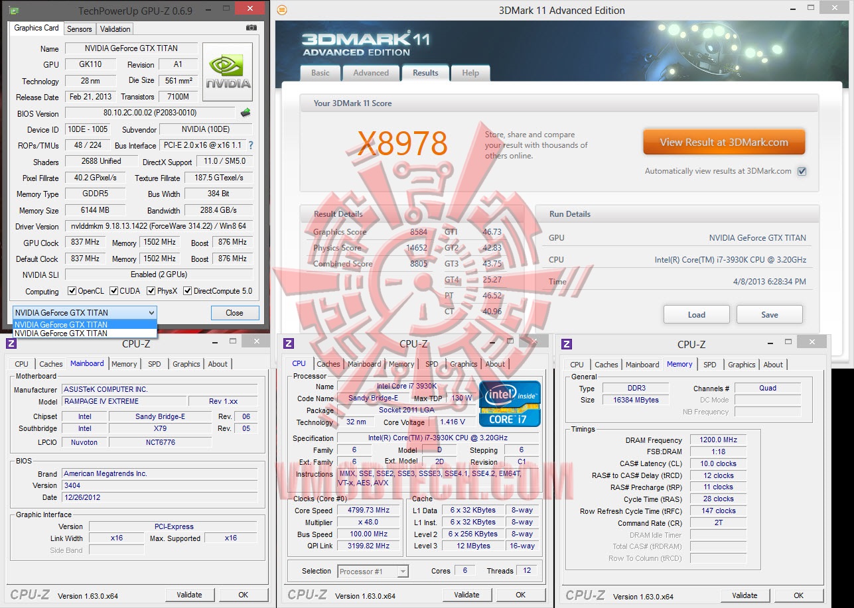Screen dimensions: 854x608
Task: Open Caches tab in the CPU-Z processor window
Action: (x=328, y=364)
